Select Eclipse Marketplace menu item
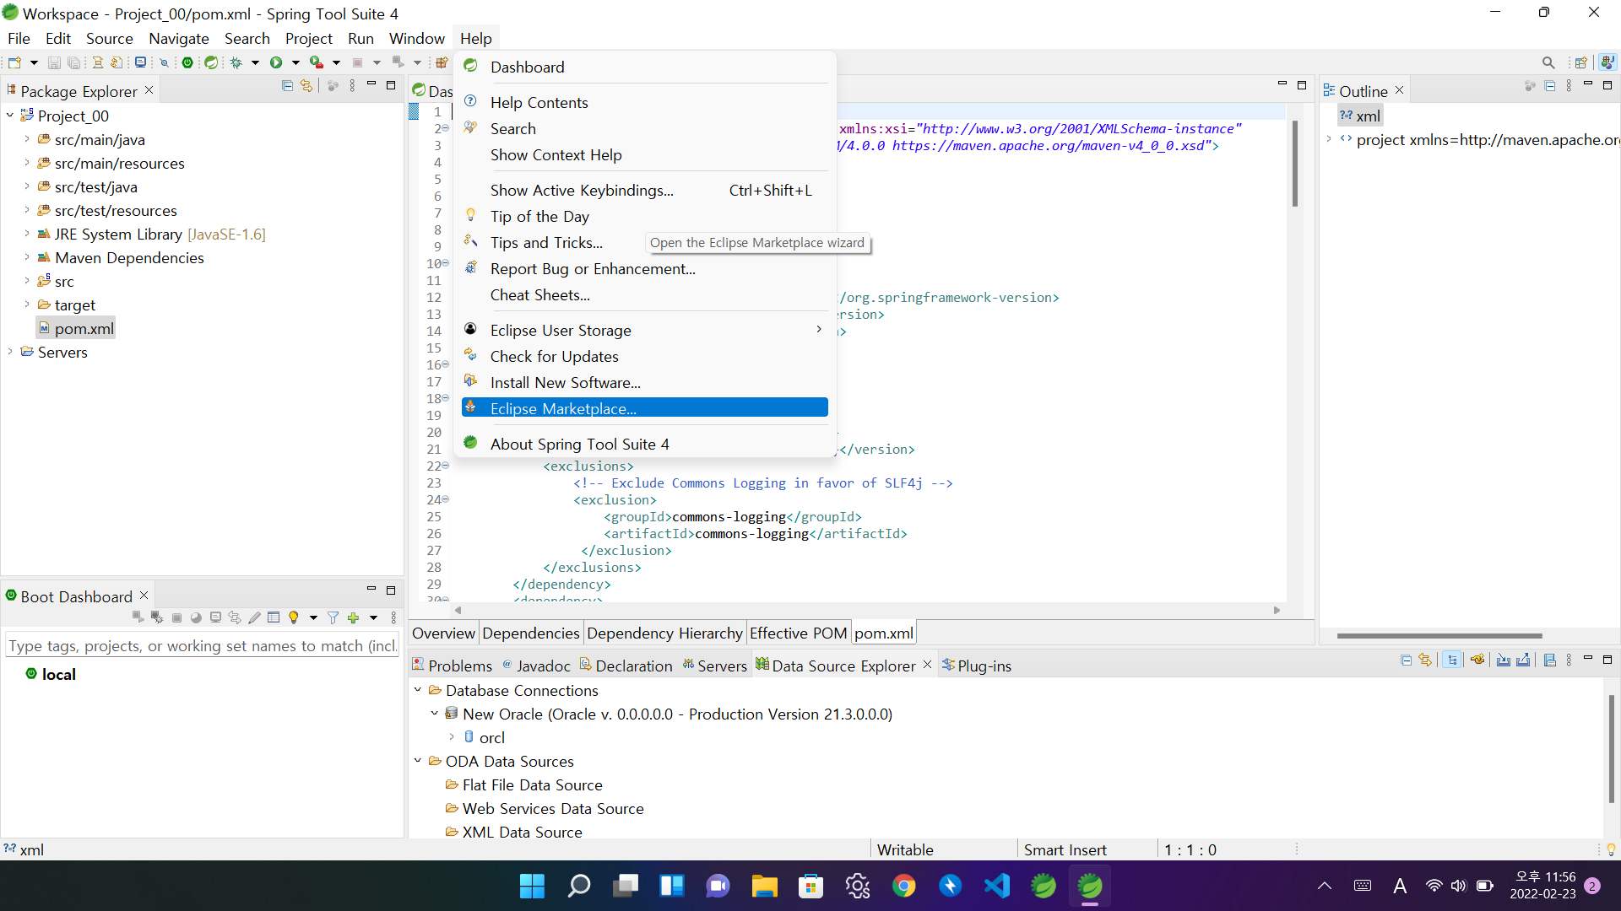1621x911 pixels. pyautogui.click(x=563, y=408)
